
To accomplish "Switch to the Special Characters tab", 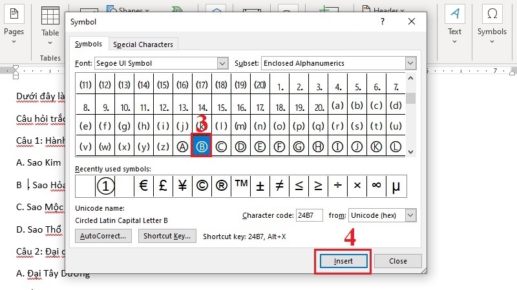I will [x=143, y=44].
